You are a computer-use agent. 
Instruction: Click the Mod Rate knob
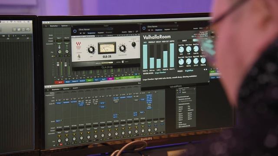point(196,49)
